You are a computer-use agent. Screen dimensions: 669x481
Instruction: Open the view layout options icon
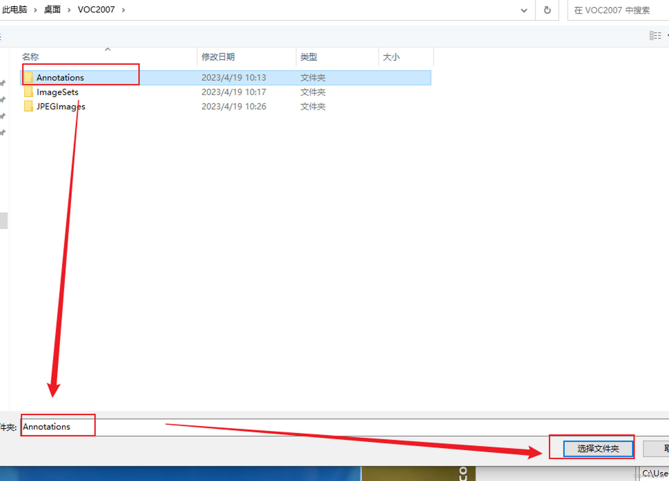[x=655, y=35]
